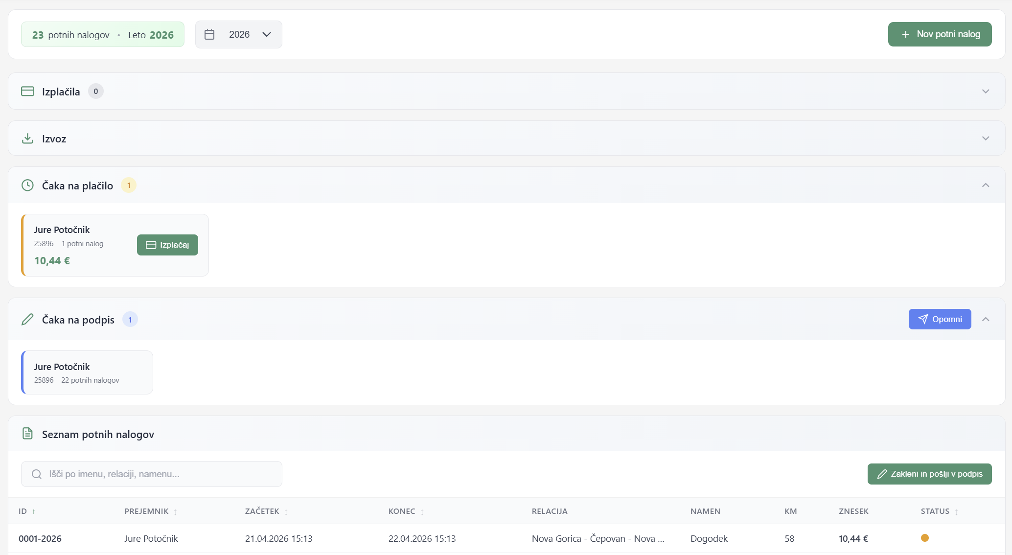The height and width of the screenshot is (555, 1012).
Task: Click the credit card icon beside Izplačila
Action: tap(27, 92)
